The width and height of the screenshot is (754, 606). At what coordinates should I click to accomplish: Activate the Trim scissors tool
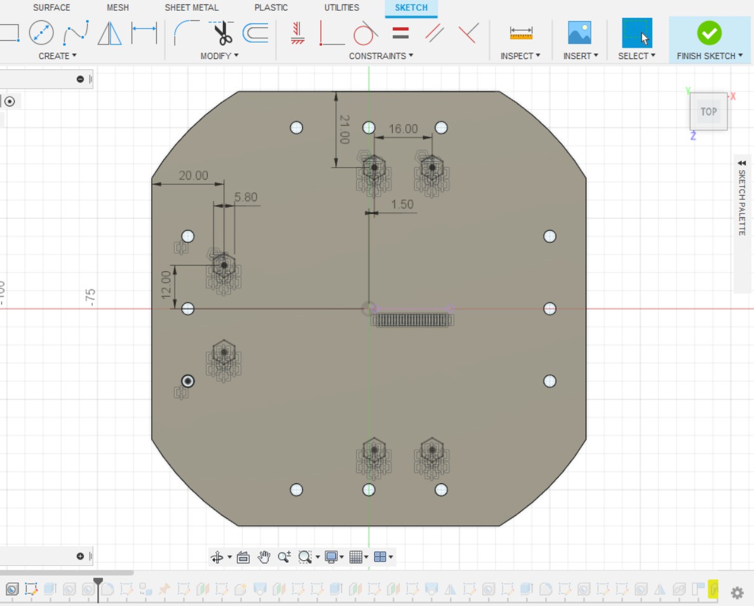click(x=222, y=33)
